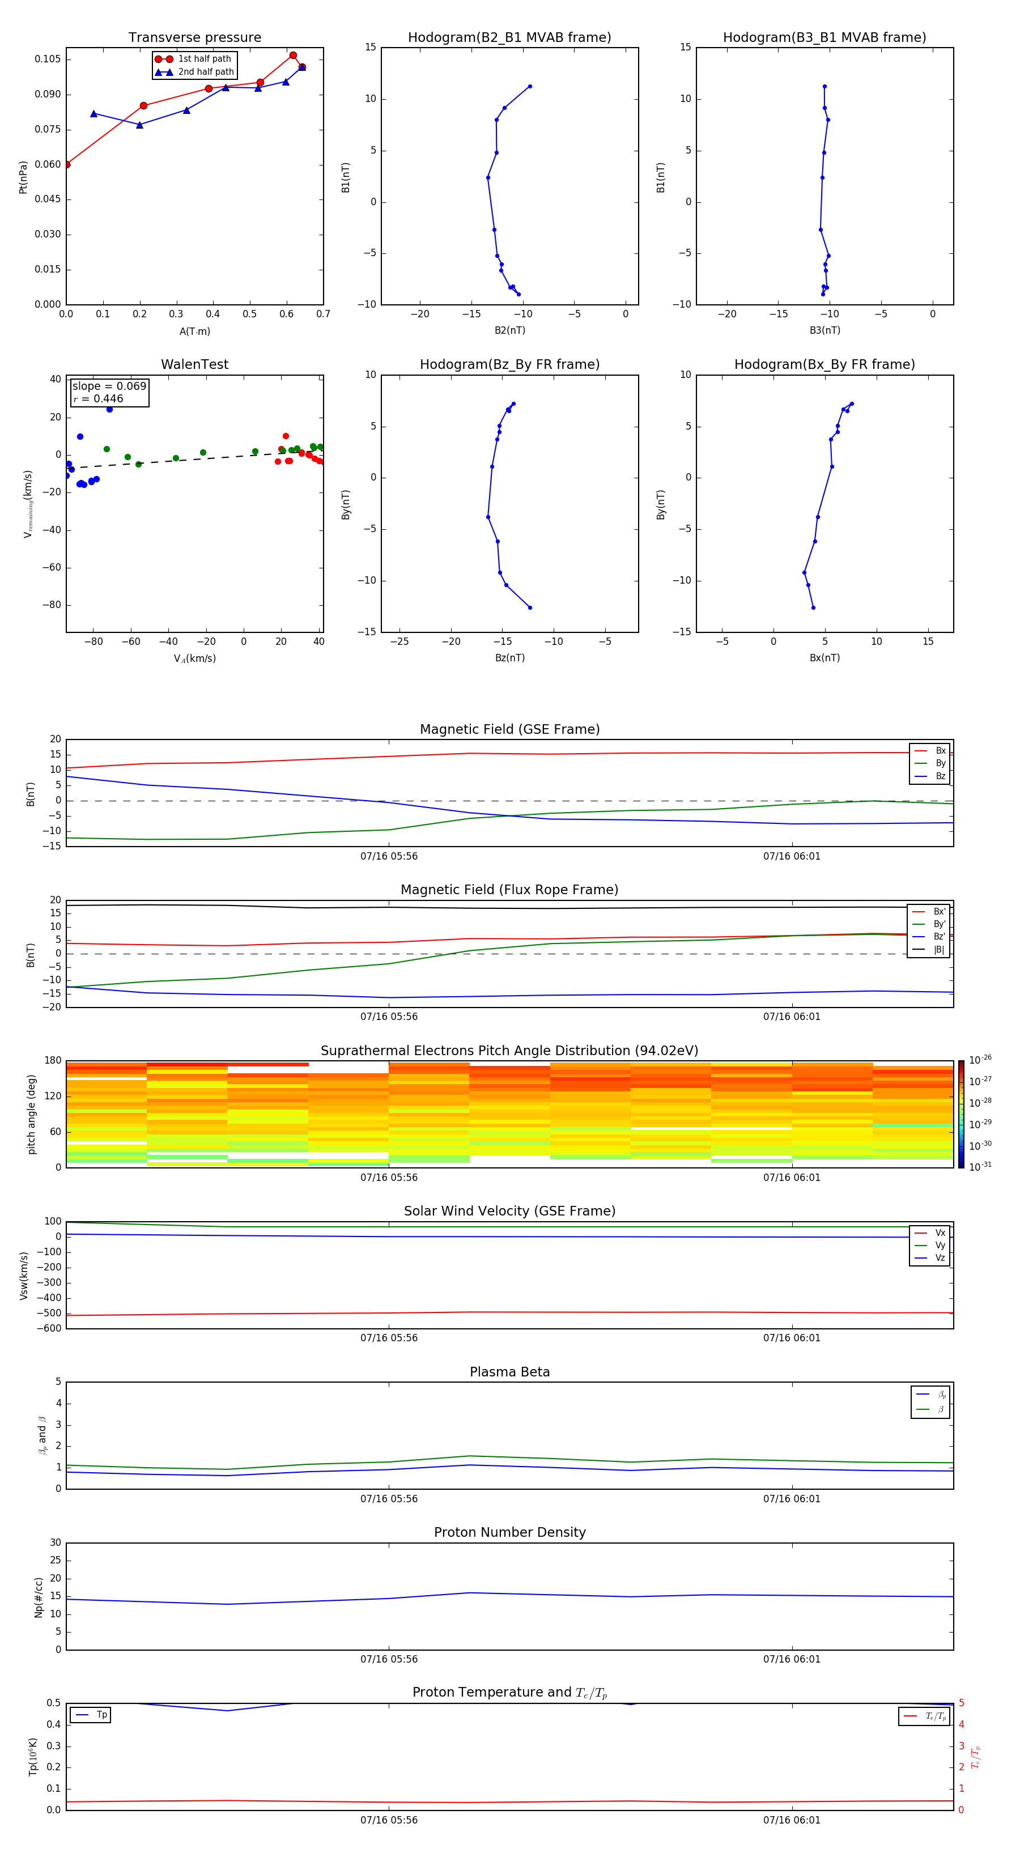Click the '10^-31' colorbar label

(x=980, y=1167)
